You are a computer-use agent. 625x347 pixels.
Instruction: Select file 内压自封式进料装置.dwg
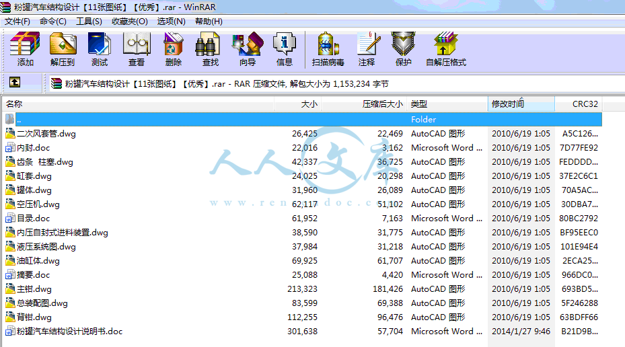[x=63, y=233]
